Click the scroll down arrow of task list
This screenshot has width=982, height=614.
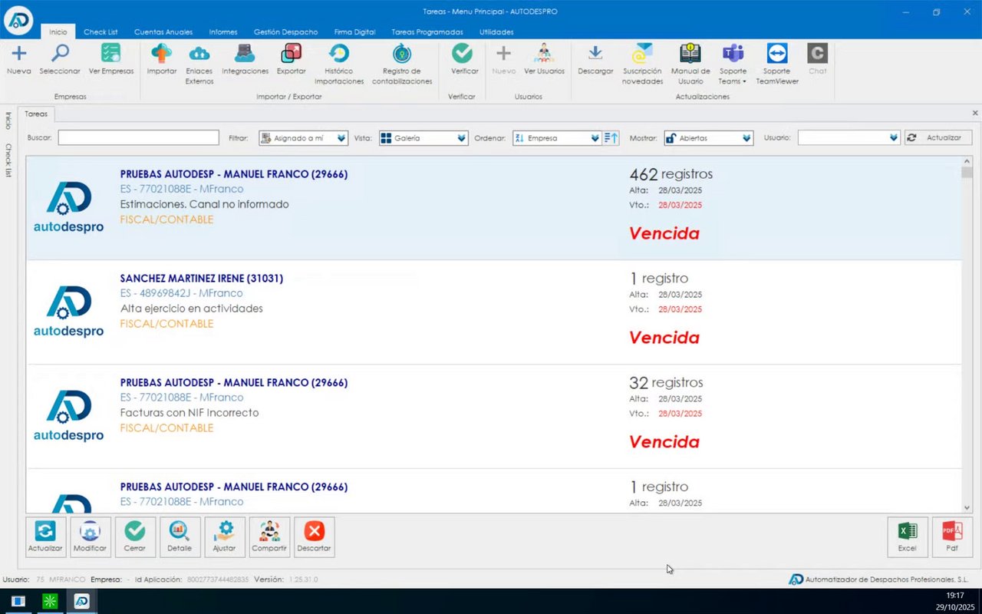pos(967,507)
